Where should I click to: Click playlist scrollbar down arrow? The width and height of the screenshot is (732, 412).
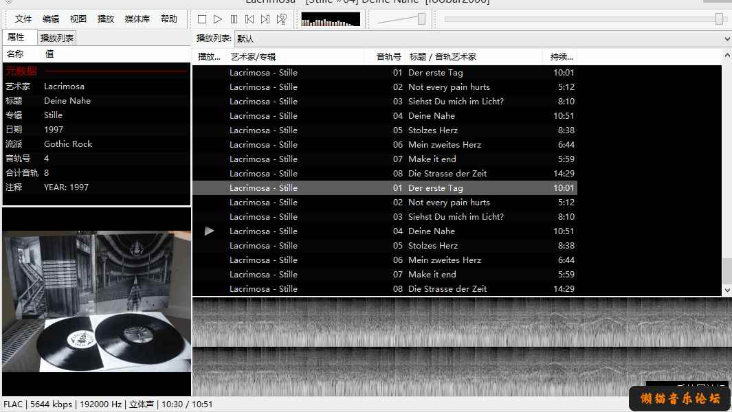[727, 290]
